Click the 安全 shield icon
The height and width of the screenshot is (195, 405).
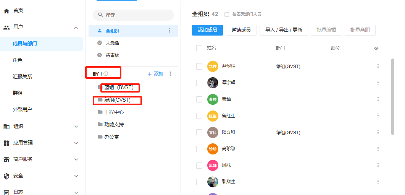pyautogui.click(x=6, y=176)
